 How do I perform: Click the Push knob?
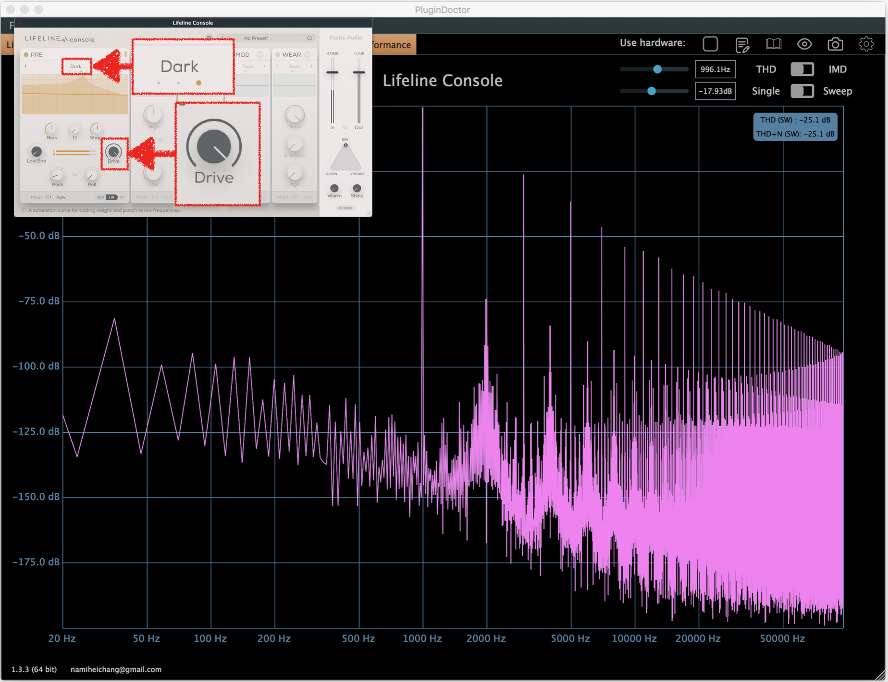(x=57, y=175)
